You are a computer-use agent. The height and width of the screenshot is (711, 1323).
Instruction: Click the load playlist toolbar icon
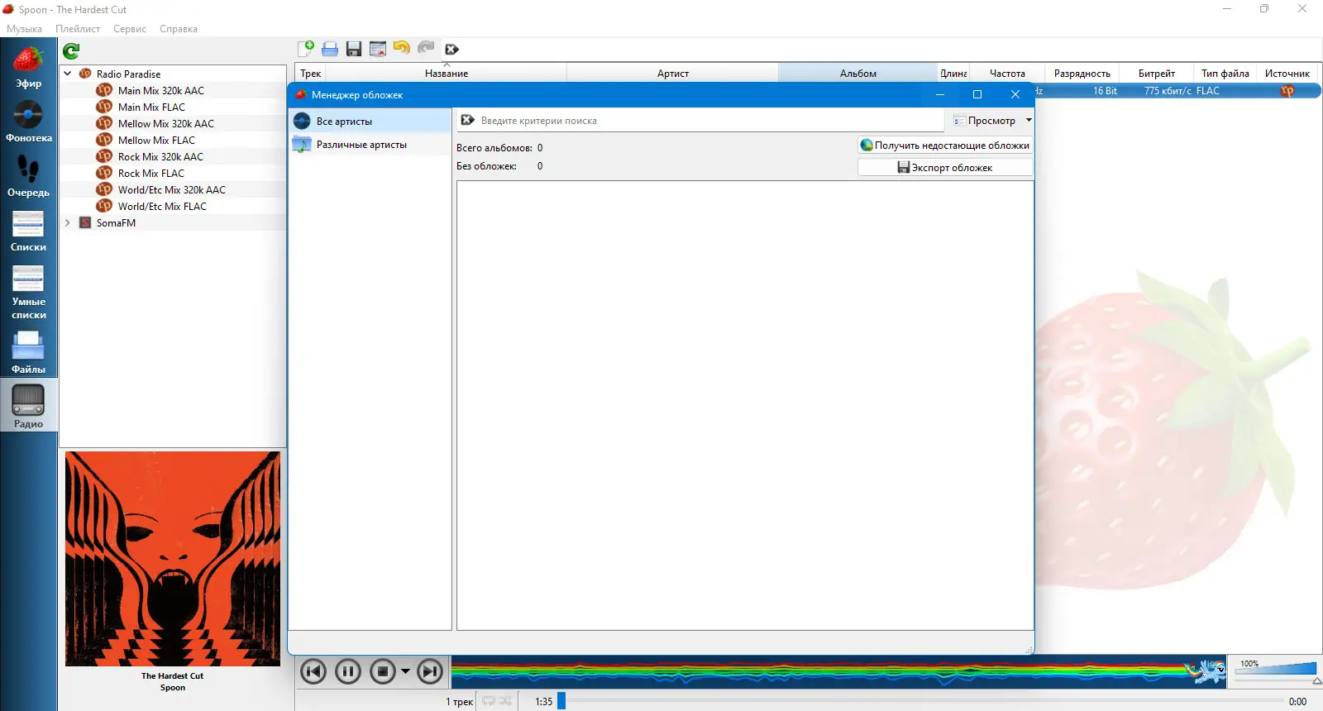pyautogui.click(x=330, y=49)
